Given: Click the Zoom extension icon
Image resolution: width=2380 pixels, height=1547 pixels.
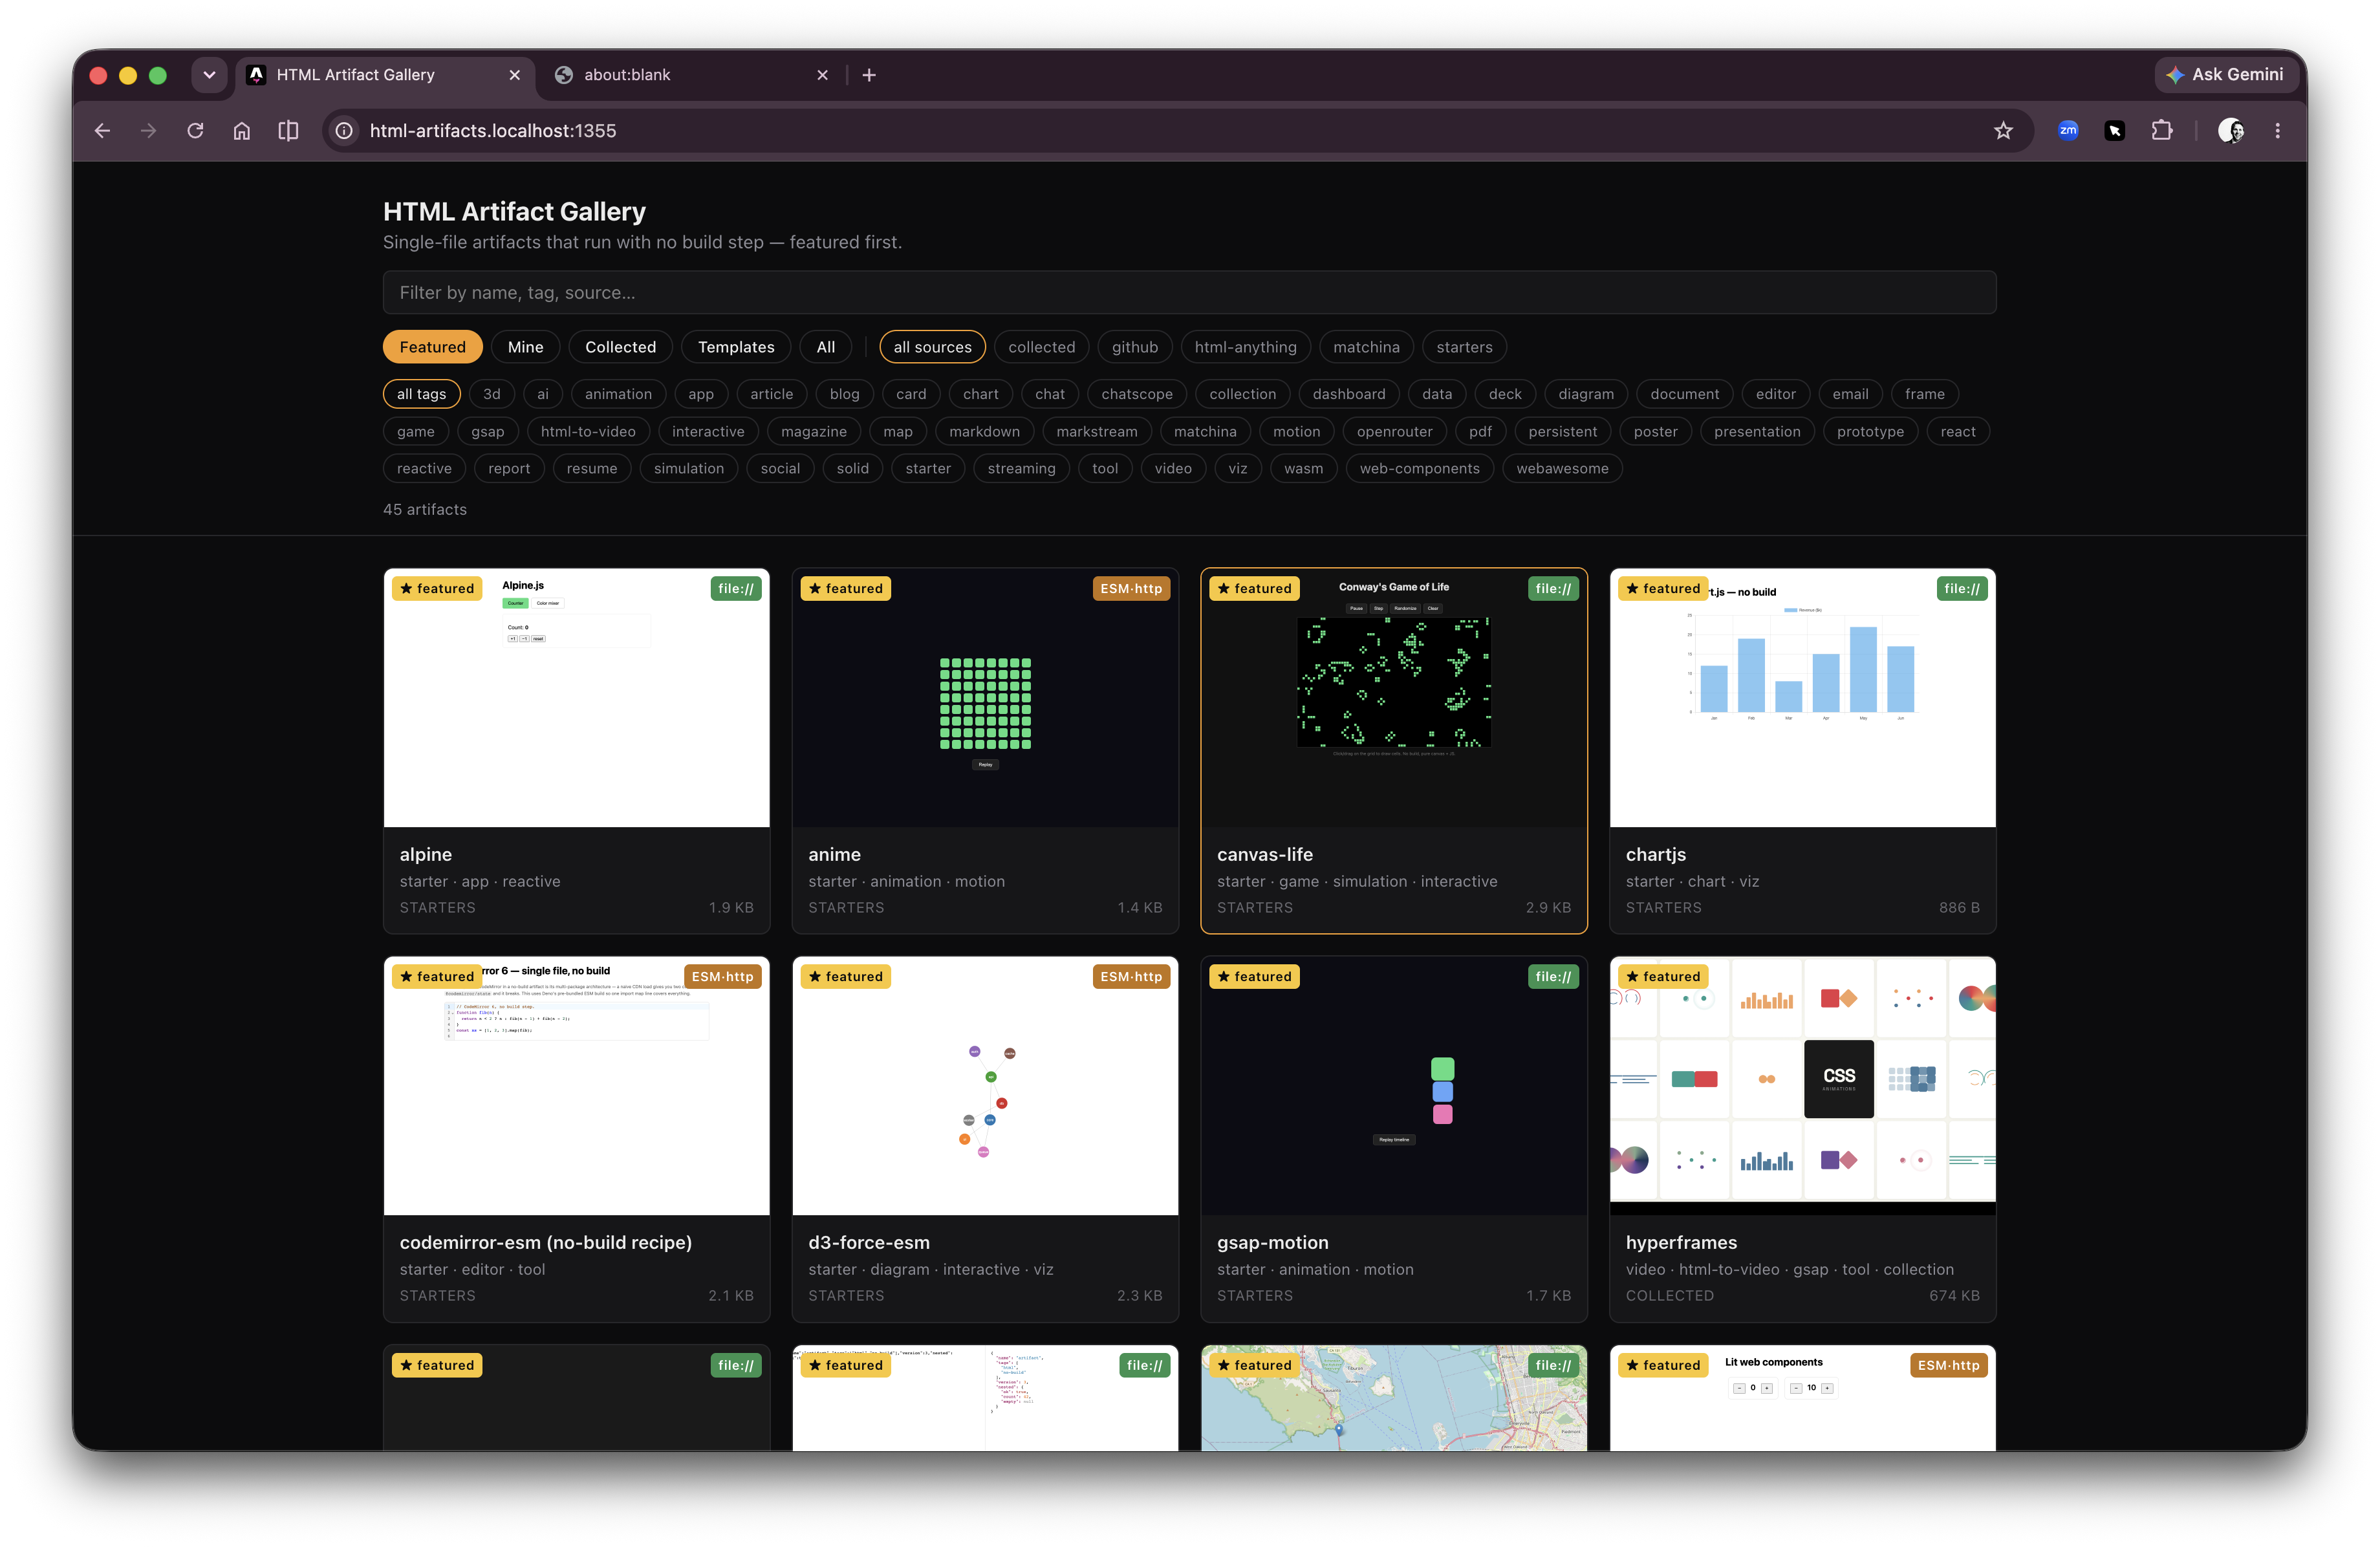Looking at the screenshot, I should click(x=2068, y=131).
